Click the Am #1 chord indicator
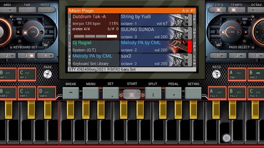 pos(188,11)
